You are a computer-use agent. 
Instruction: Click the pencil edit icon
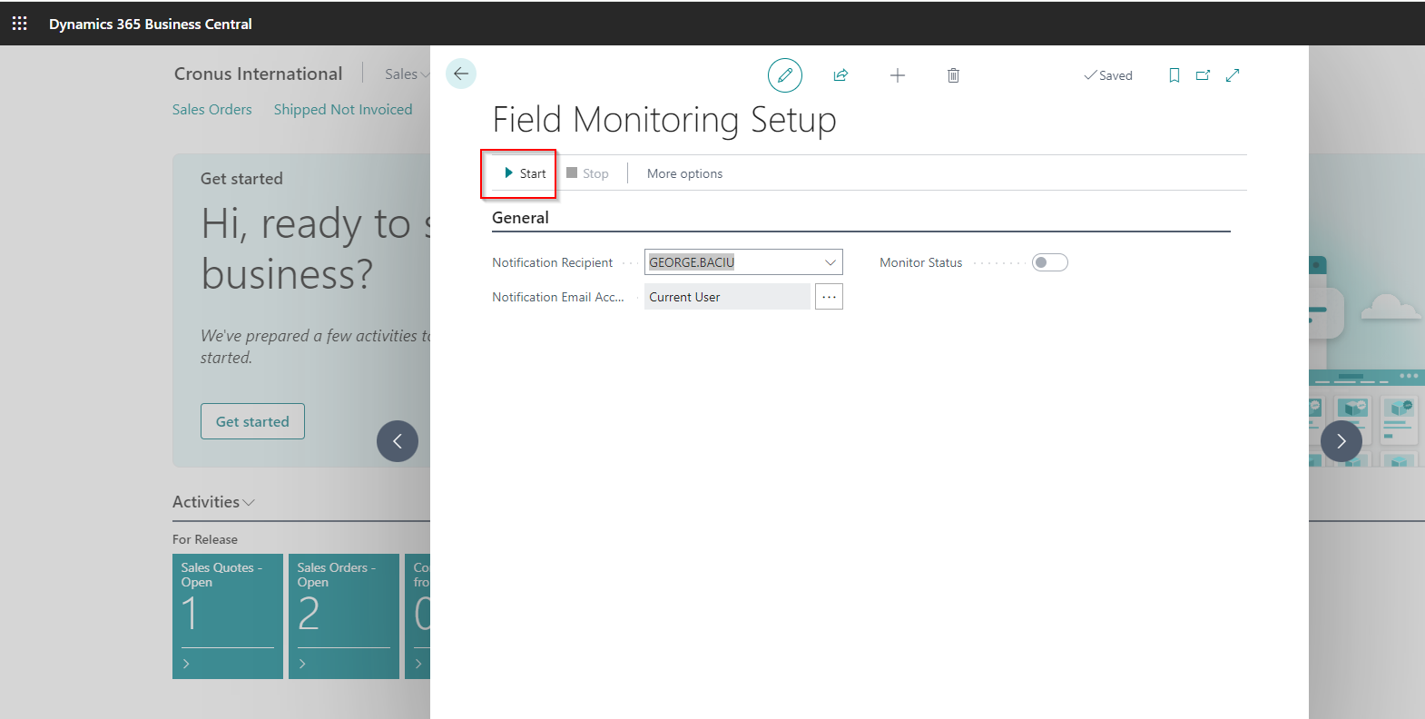pyautogui.click(x=785, y=75)
